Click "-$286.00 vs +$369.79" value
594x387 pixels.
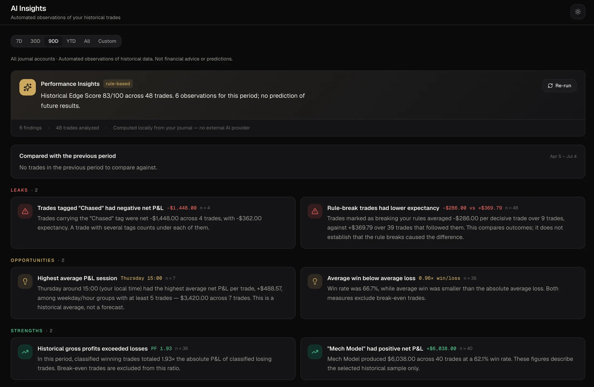[472, 208]
